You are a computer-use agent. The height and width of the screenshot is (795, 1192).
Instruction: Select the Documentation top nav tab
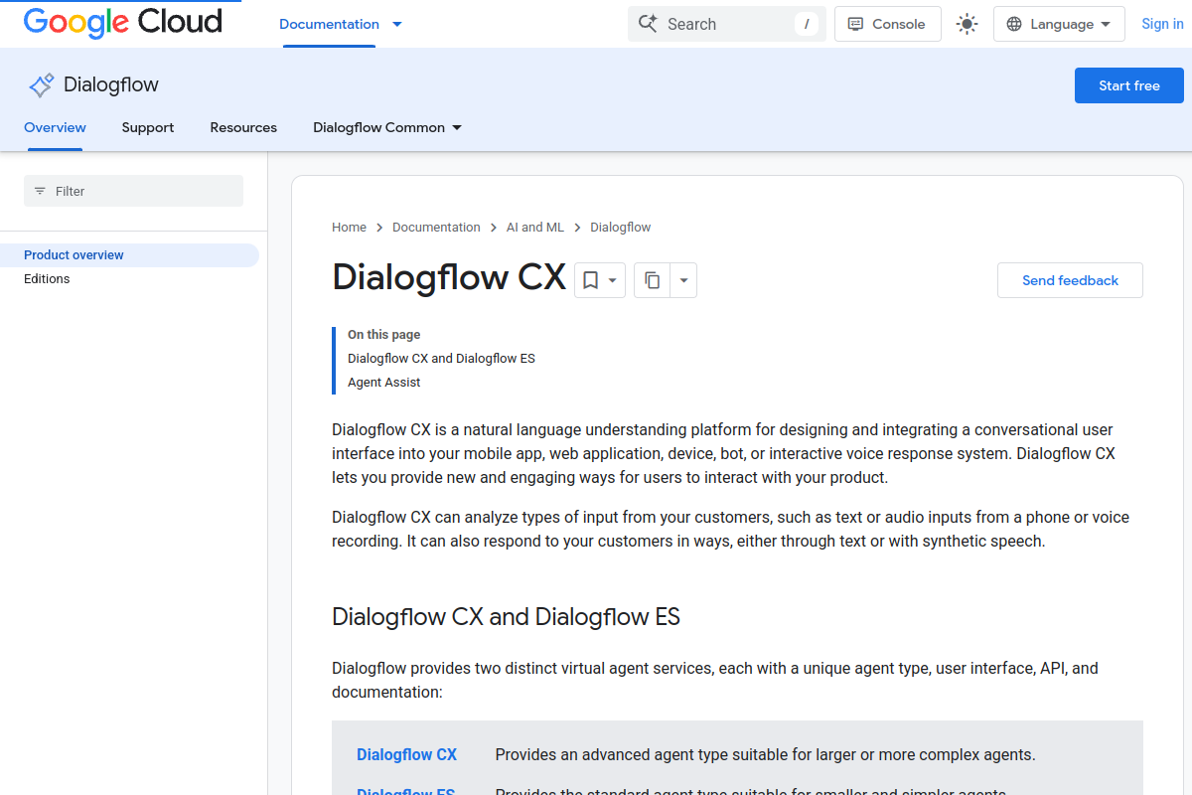click(x=329, y=24)
